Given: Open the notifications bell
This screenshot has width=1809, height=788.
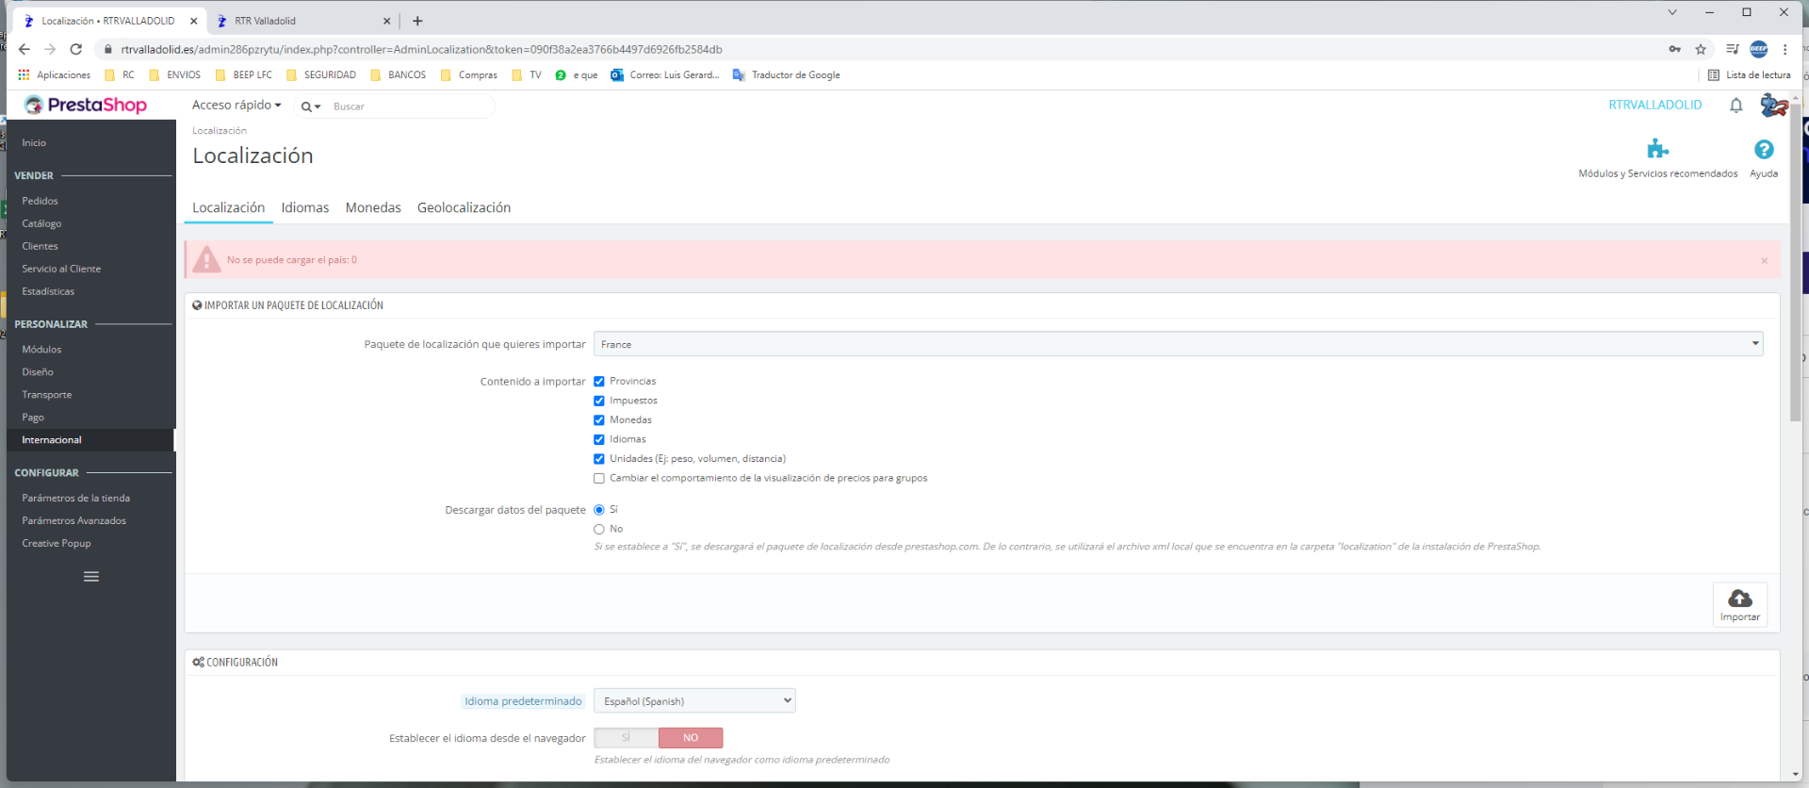Looking at the screenshot, I should pos(1736,106).
